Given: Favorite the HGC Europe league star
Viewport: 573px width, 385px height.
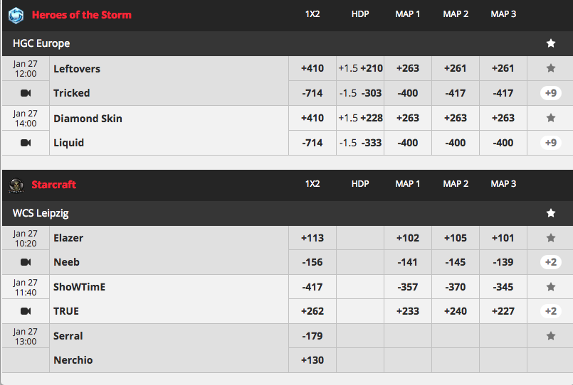Looking at the screenshot, I should [551, 43].
